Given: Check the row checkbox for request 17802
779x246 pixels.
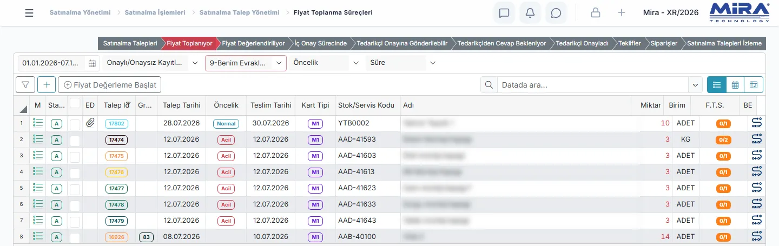Looking at the screenshot, I should coord(75,124).
